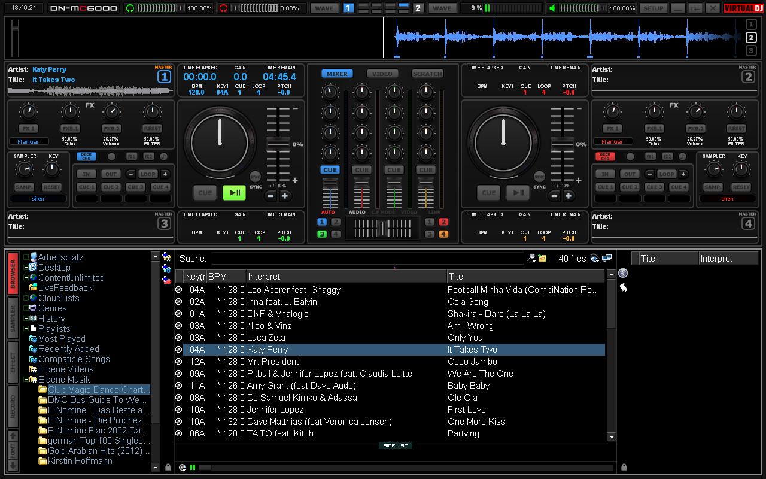Viewport: 766px width, 479px height.
Task: Expand the History tree node
Action: tap(26, 319)
